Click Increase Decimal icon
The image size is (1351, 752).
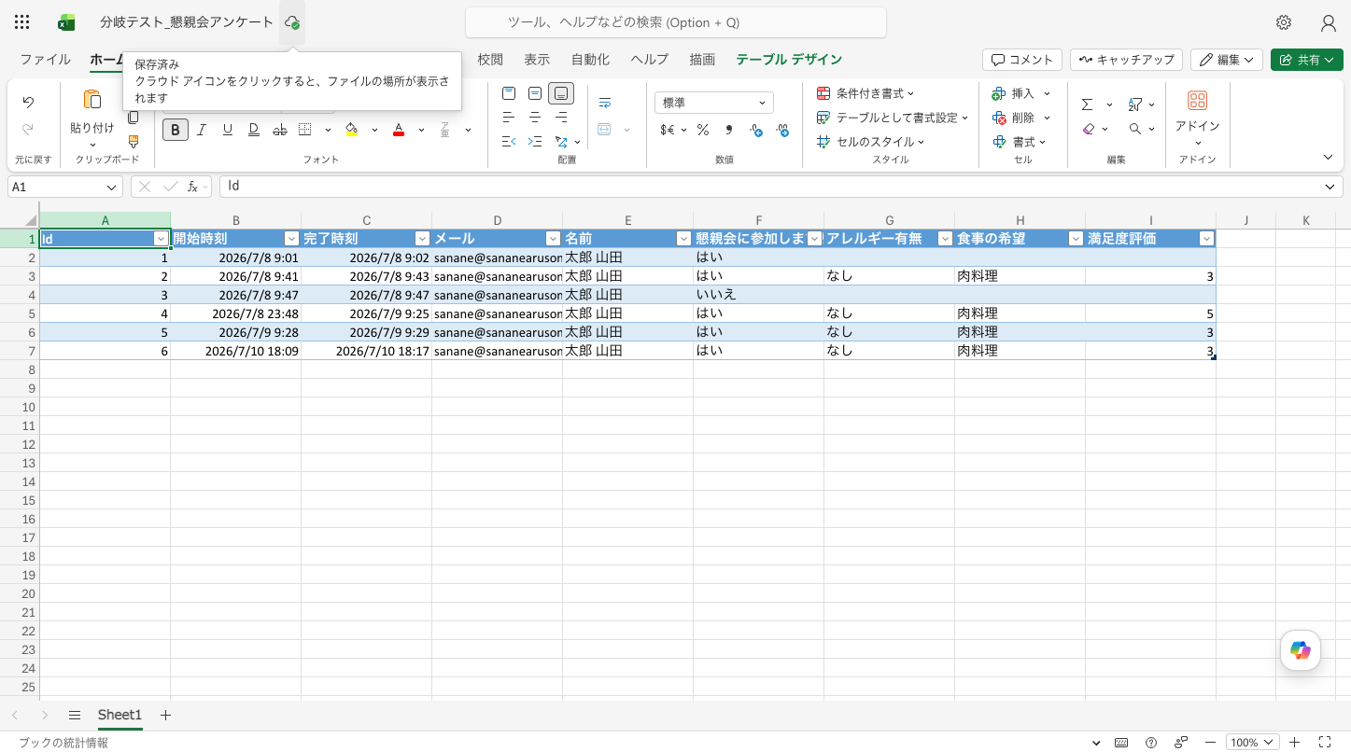(755, 130)
